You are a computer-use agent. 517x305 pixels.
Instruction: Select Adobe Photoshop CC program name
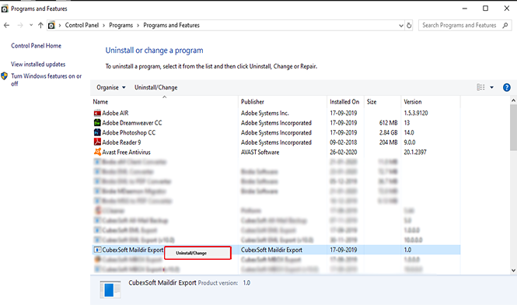pos(129,133)
